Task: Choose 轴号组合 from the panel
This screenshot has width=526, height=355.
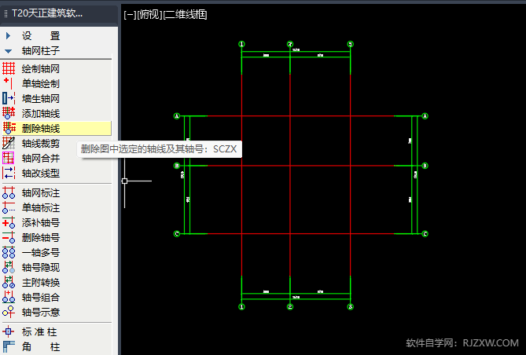Action: click(41, 298)
